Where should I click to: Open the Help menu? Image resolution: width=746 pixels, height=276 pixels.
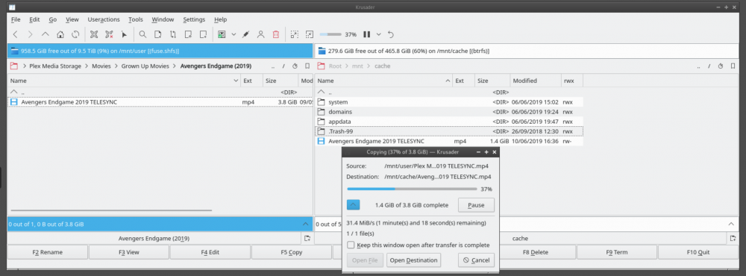pyautogui.click(x=220, y=19)
